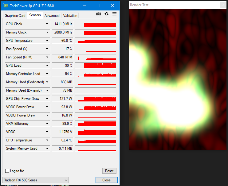Screen dimensions: 228x186
Task: Open the Memory Controller Load dropdown
Action: click(47, 74)
